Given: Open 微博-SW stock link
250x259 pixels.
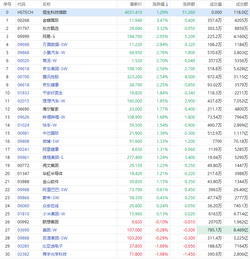Looking at the screenshot, I should (51, 141).
